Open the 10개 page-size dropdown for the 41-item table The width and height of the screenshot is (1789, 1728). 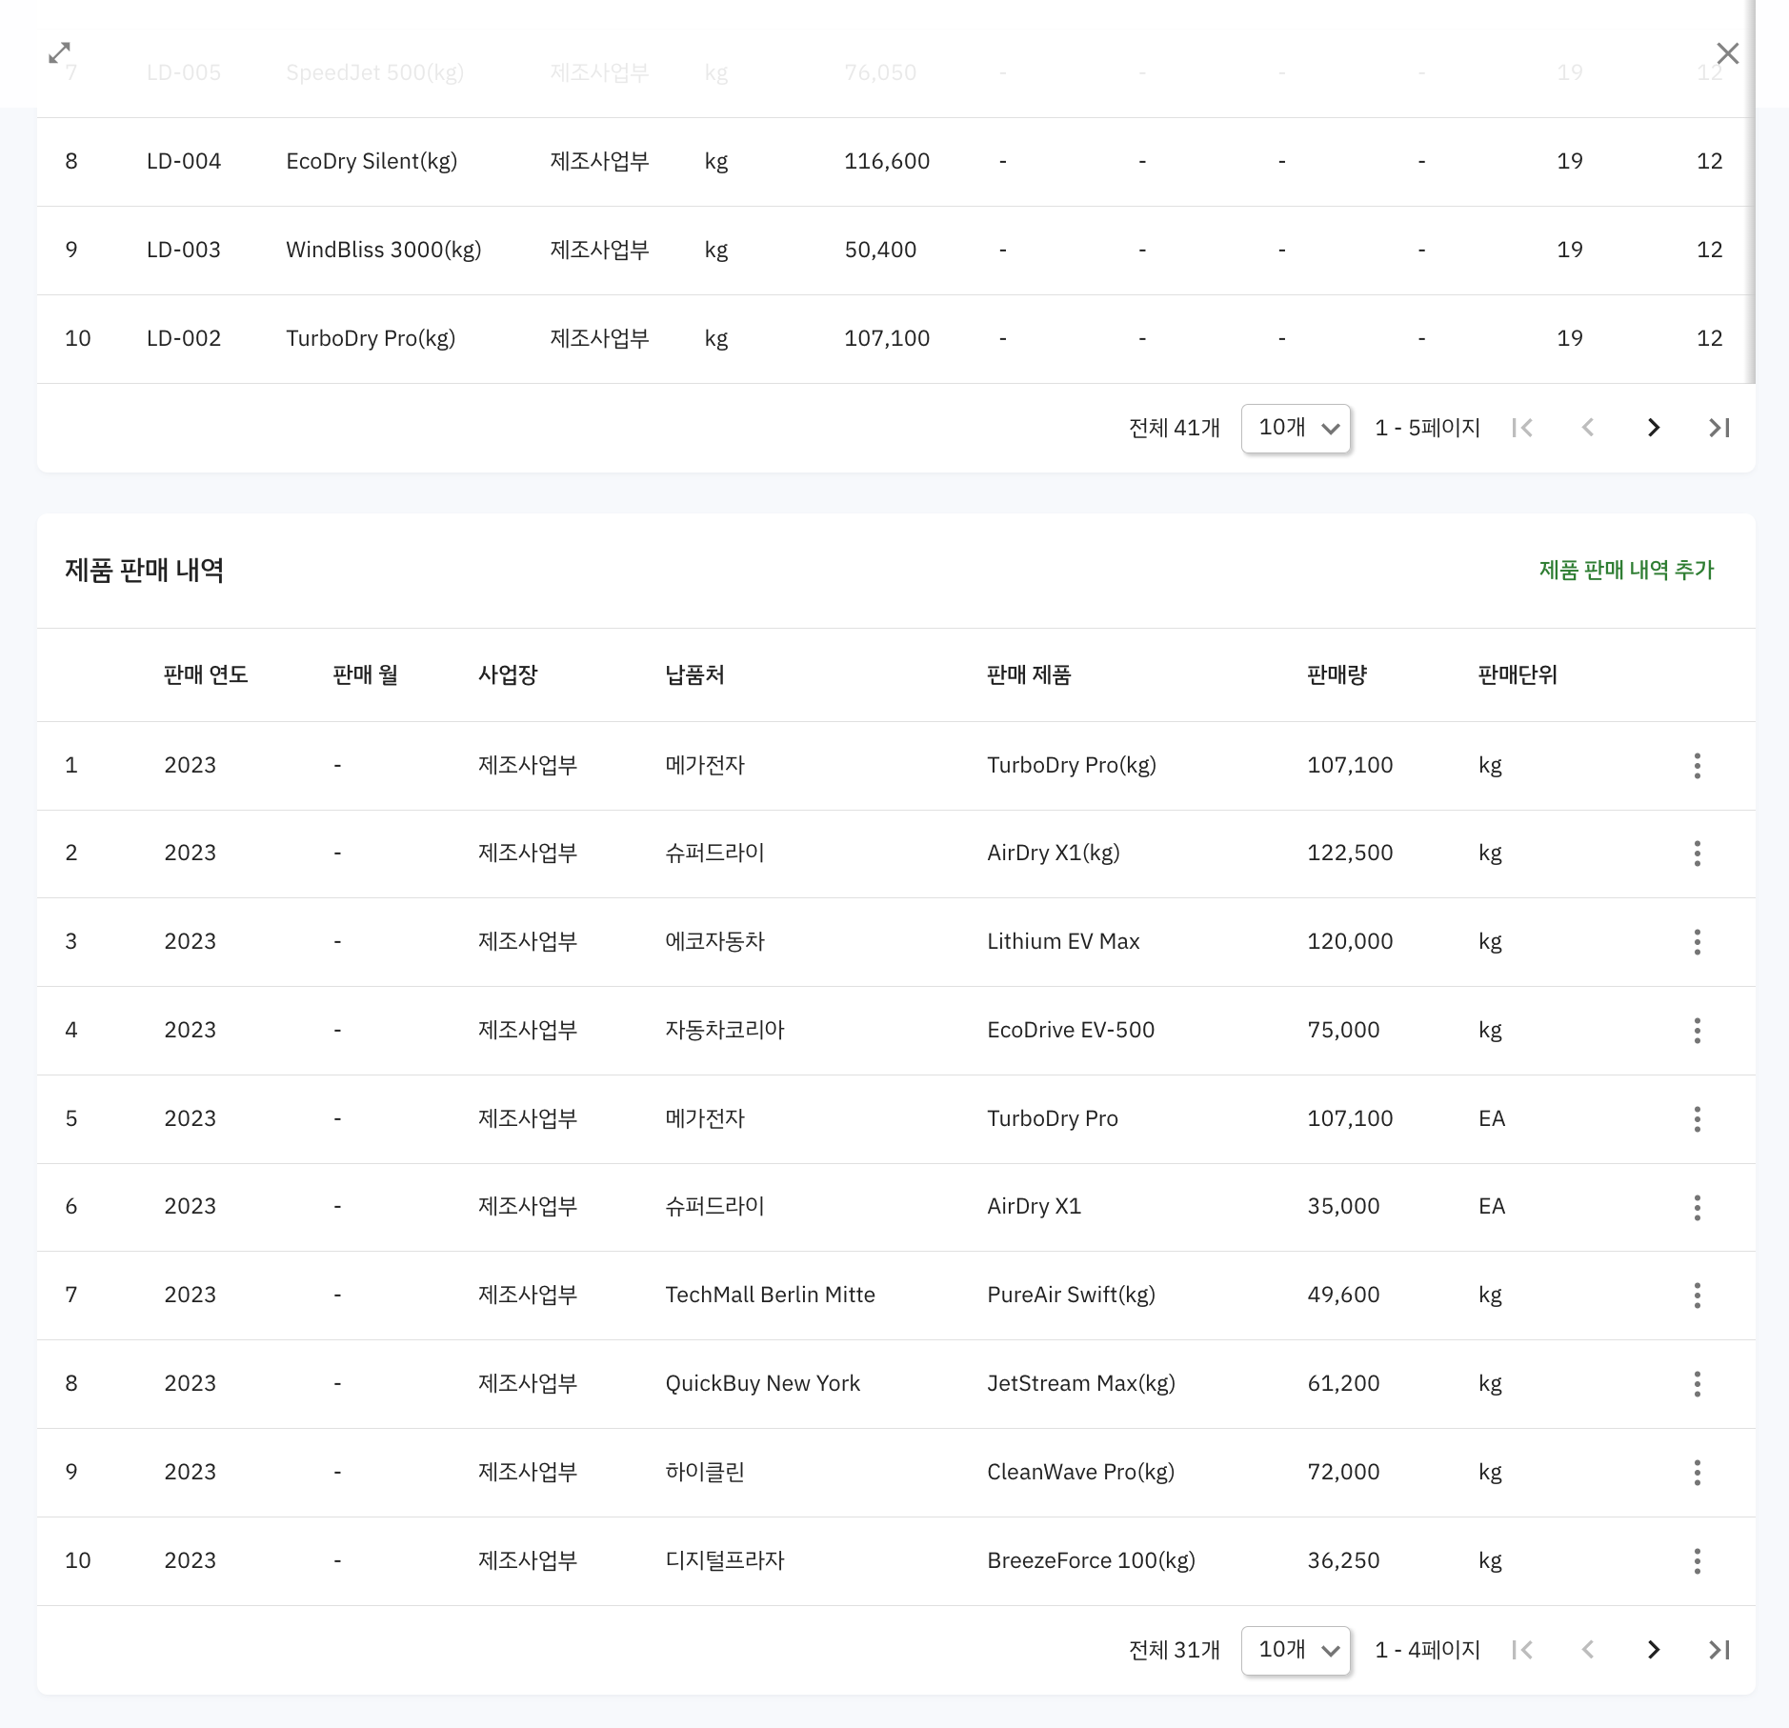(x=1296, y=428)
